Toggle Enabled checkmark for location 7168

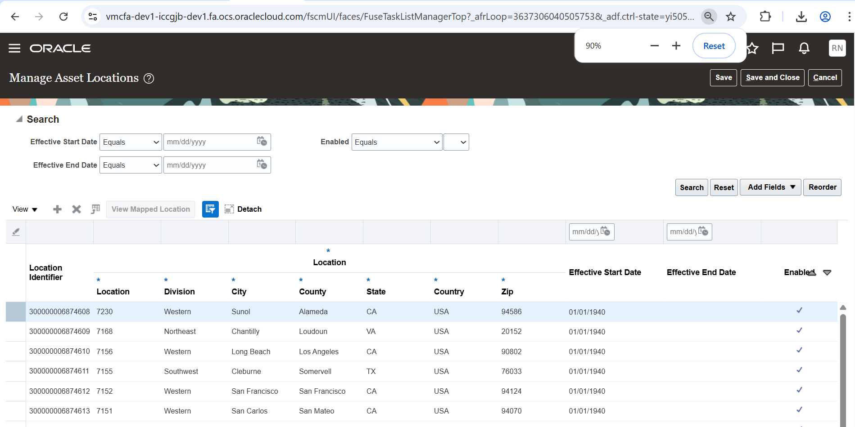(799, 330)
